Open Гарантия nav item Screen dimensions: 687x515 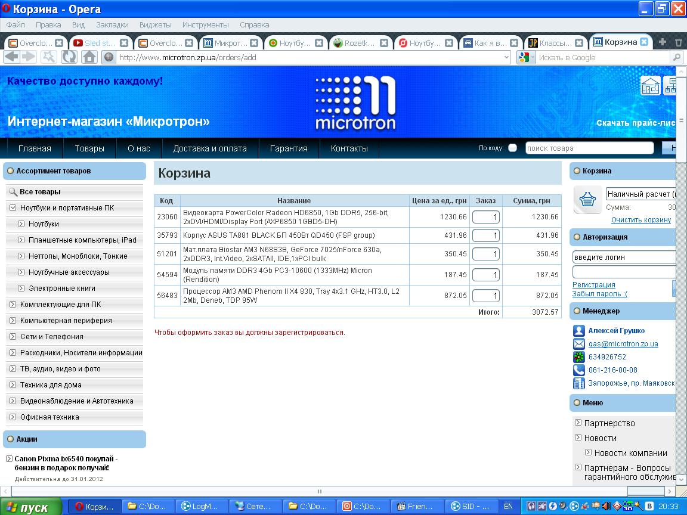(289, 148)
